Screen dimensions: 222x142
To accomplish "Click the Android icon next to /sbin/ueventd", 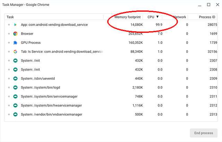I will [15, 79].
